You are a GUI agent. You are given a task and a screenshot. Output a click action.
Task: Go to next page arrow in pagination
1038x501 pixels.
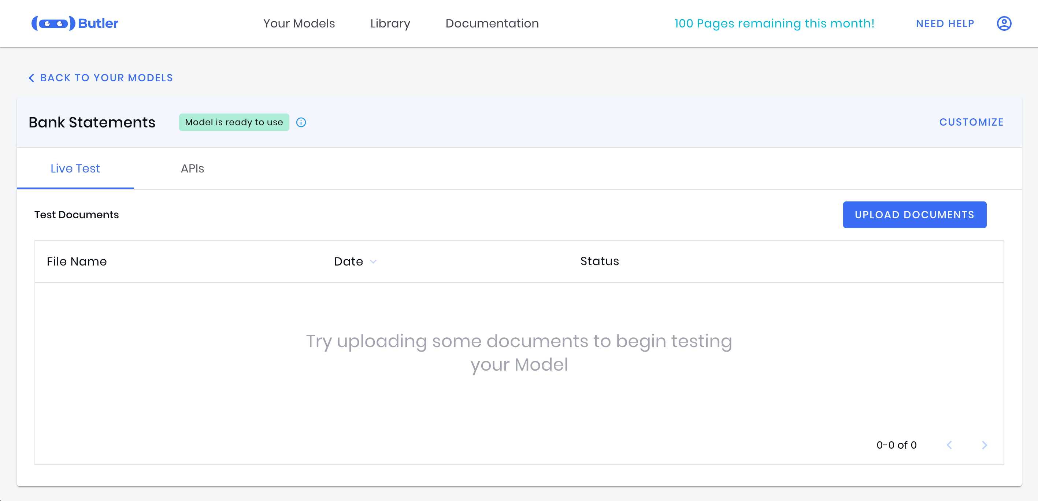(x=985, y=445)
